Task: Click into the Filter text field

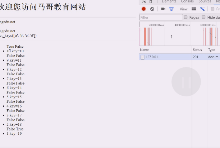Action: 161,17
